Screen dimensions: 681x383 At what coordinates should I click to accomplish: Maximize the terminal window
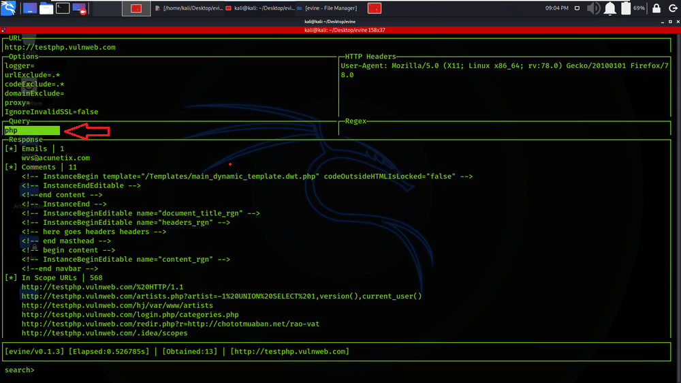pyautogui.click(x=670, y=21)
